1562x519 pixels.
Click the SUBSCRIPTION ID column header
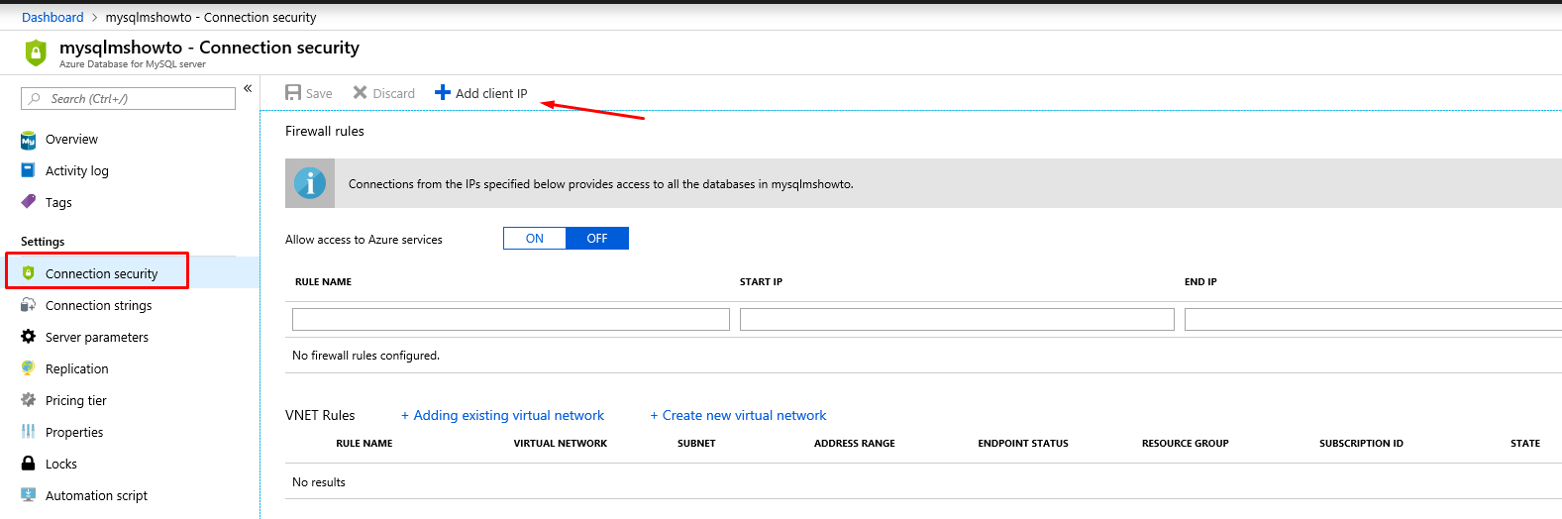1361,444
